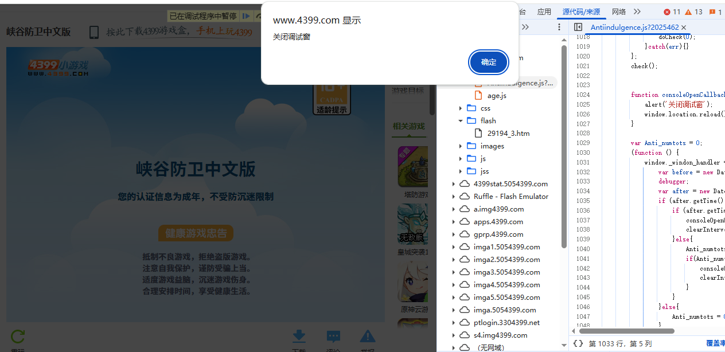The width and height of the screenshot is (725, 352).
Task: Resume script execution from paused debugger overlay
Action: (246, 16)
